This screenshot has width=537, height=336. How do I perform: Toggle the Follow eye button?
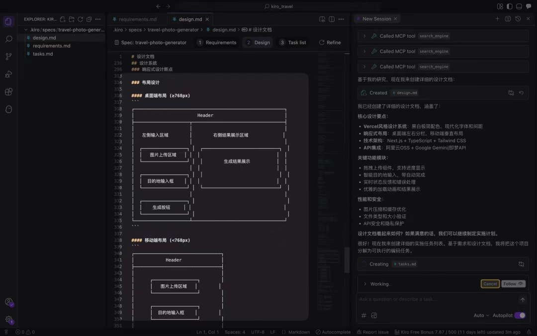click(513, 284)
